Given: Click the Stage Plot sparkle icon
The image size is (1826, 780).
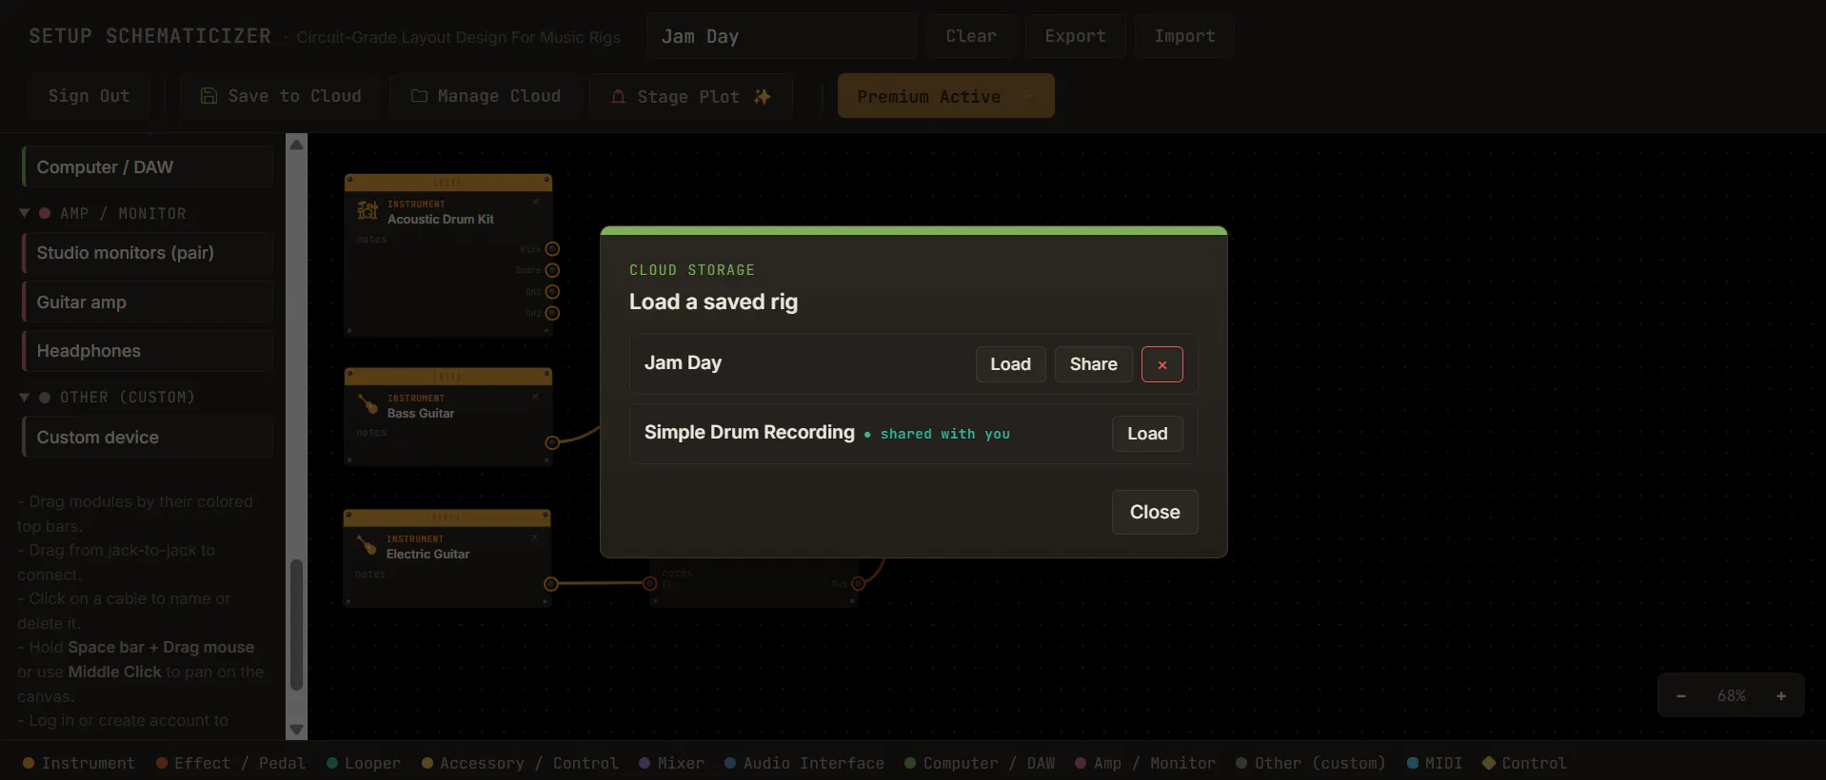Looking at the screenshot, I should tap(762, 96).
